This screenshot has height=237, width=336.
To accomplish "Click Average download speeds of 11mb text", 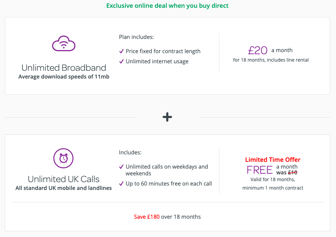I will 64,77.
